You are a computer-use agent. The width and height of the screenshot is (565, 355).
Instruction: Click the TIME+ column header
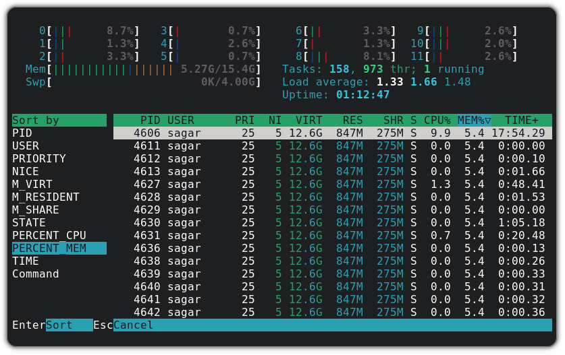pyautogui.click(x=522, y=121)
